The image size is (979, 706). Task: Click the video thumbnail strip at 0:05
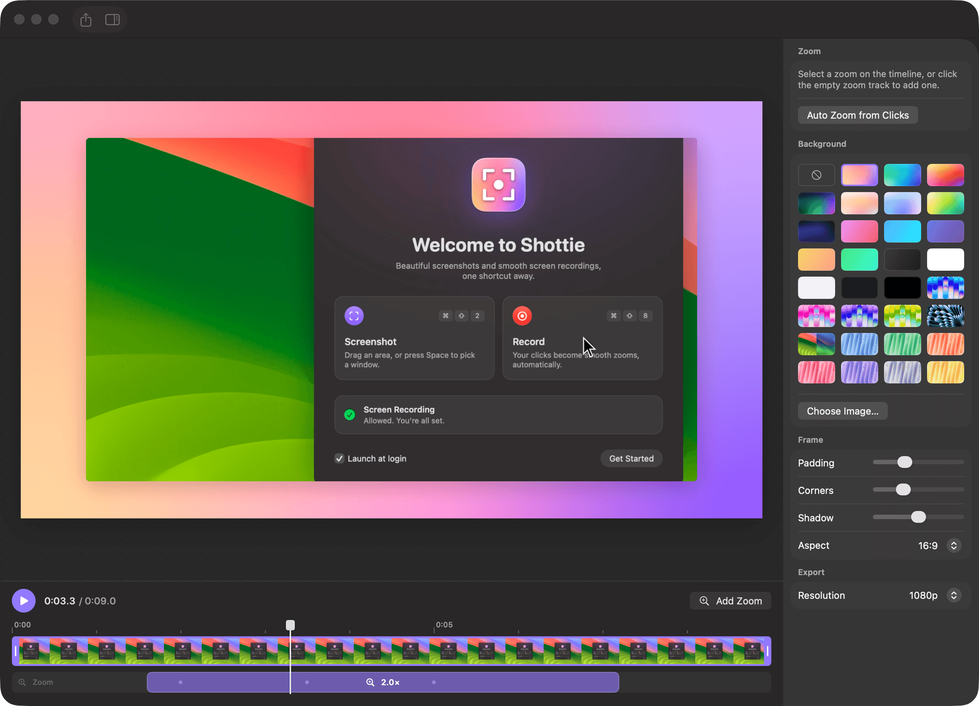[x=435, y=651]
